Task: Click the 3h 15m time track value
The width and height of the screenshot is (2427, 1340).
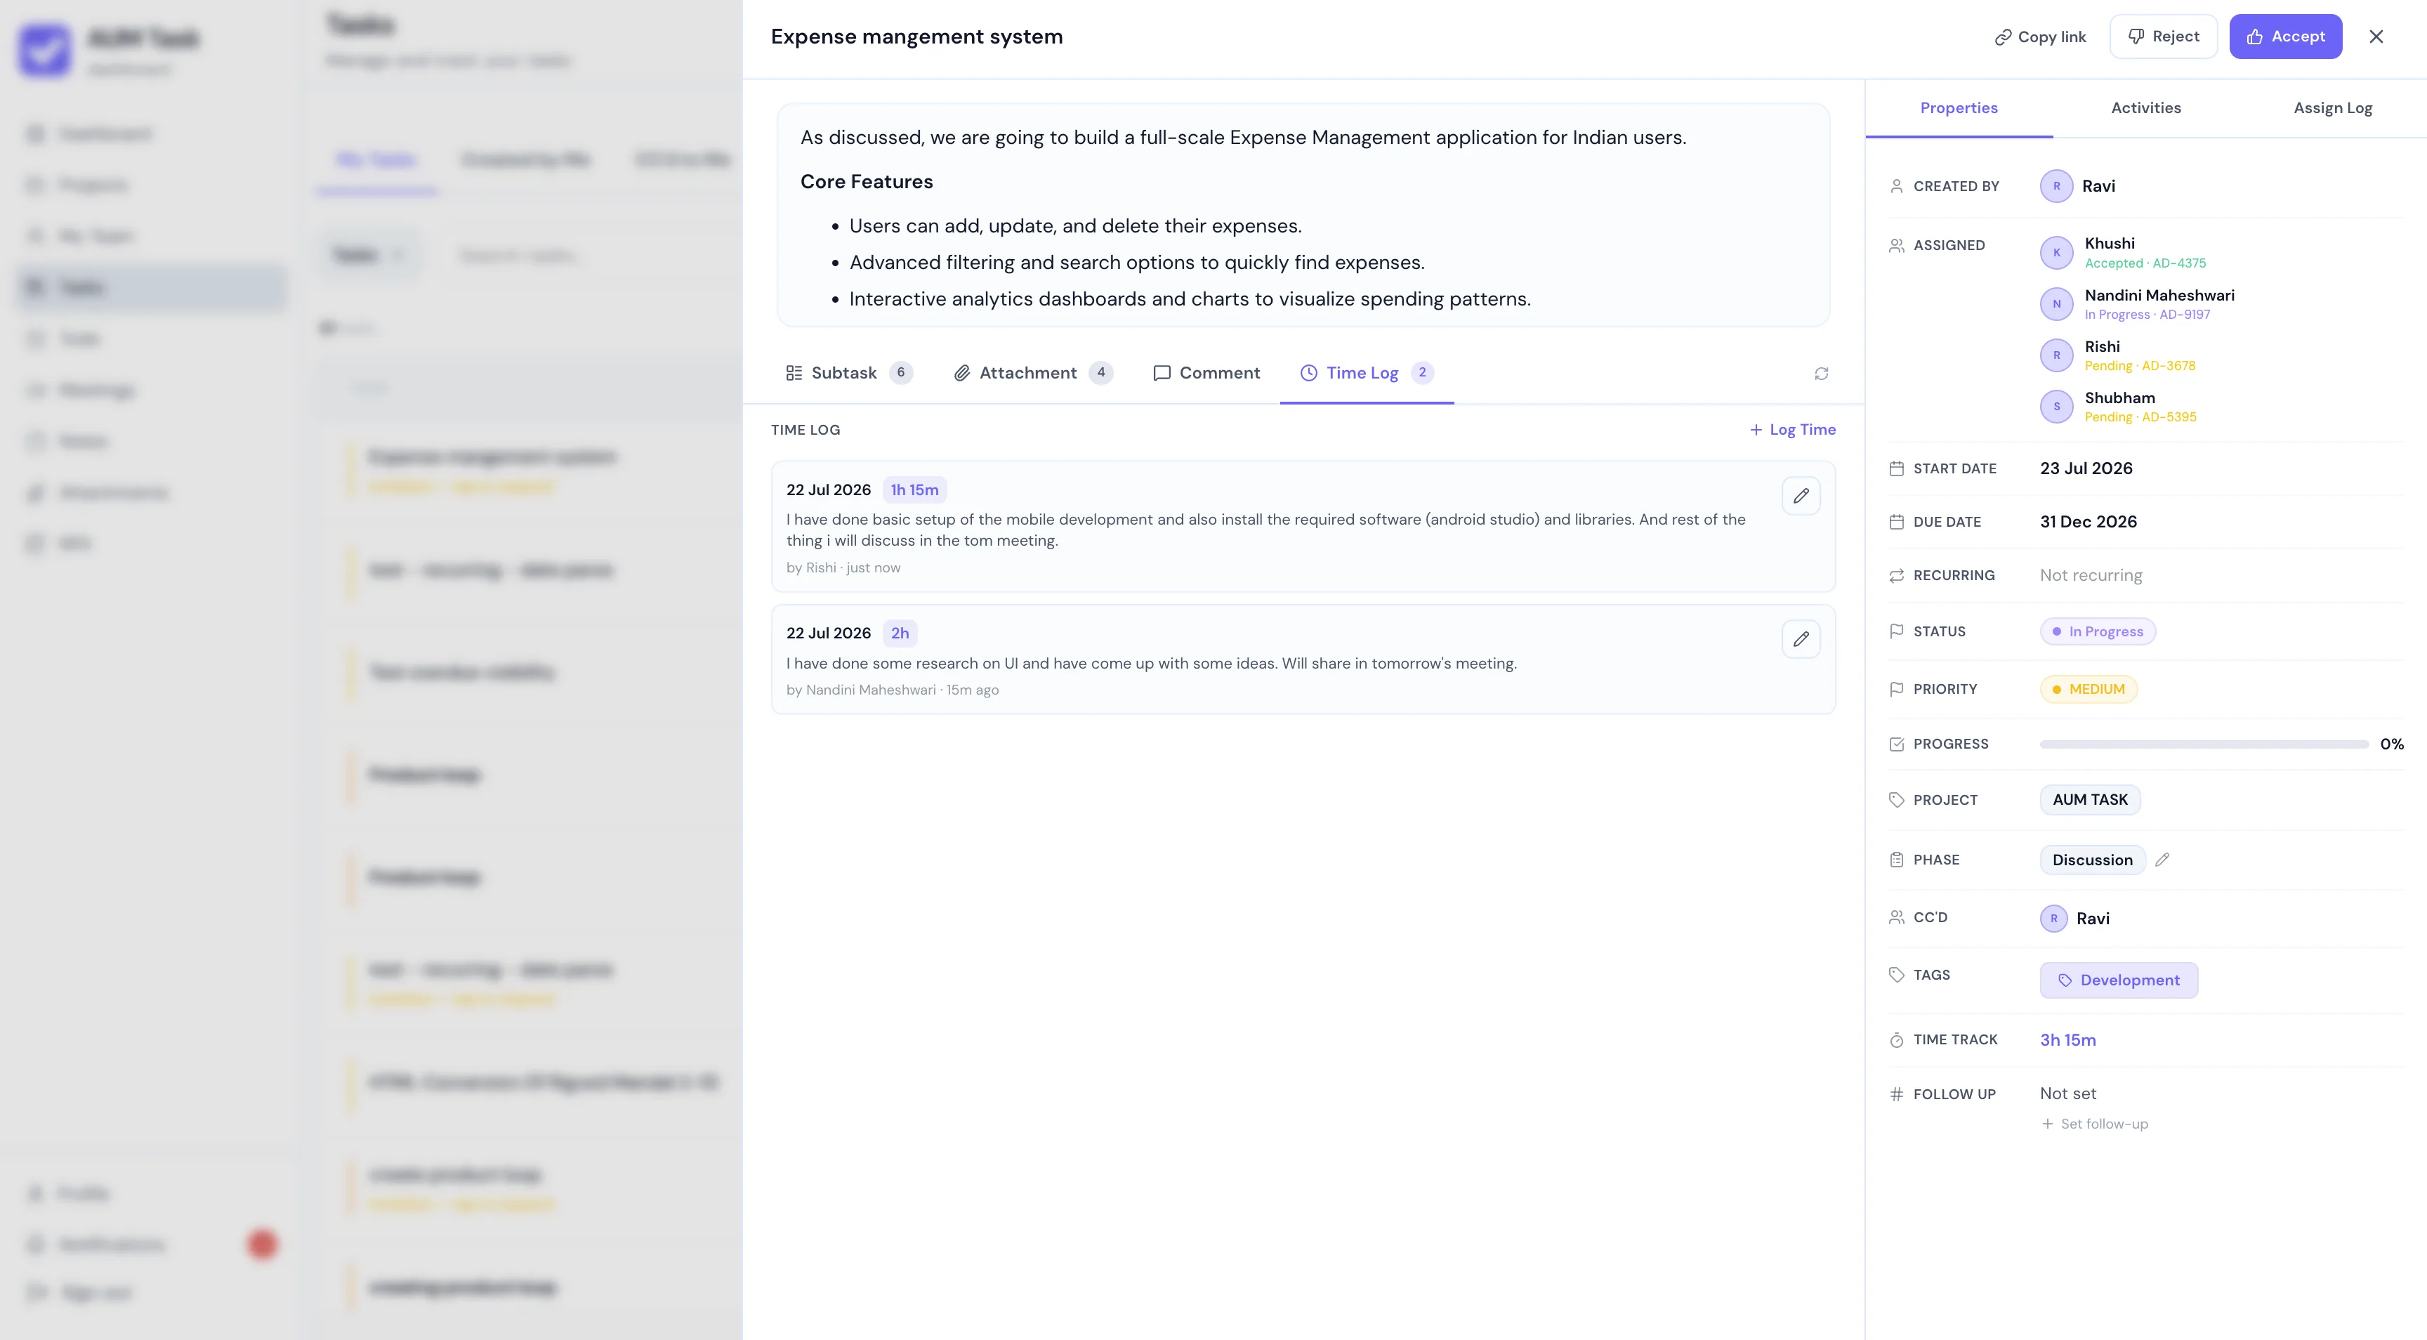Action: pos(2067,1039)
